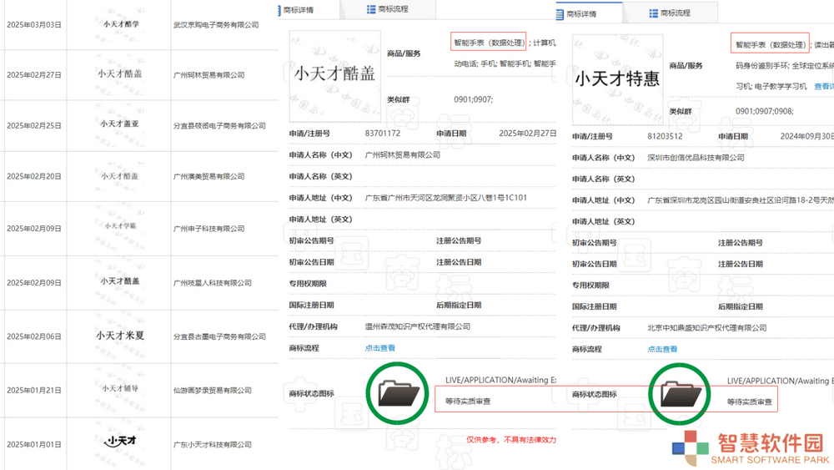Image resolution: width=834 pixels, height=470 pixels.
Task: Click applicant 广东小天才科技有限公司
Action: [212, 444]
